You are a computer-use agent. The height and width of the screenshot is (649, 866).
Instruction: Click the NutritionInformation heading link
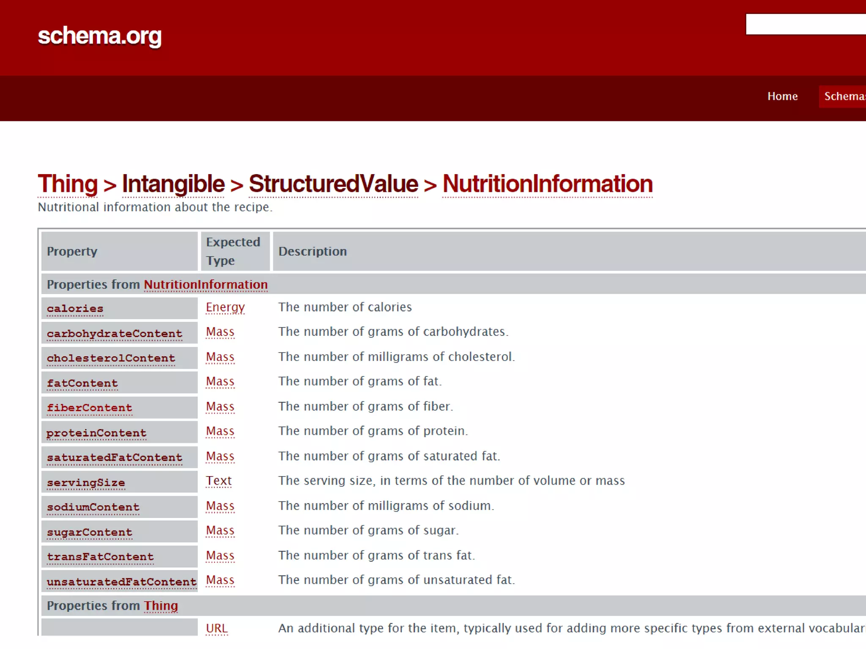(x=547, y=184)
